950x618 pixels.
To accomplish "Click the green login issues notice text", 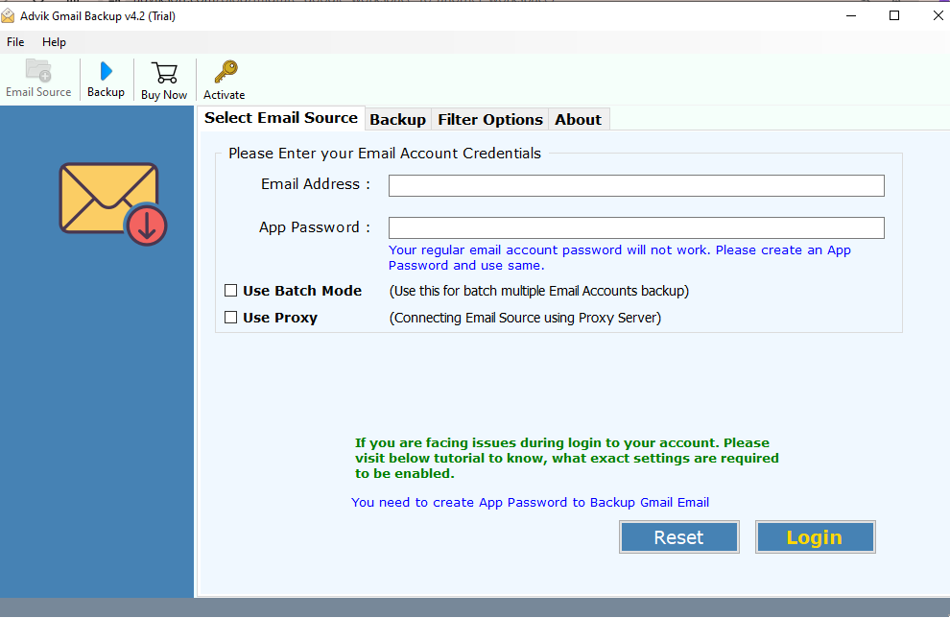I will [567, 458].
